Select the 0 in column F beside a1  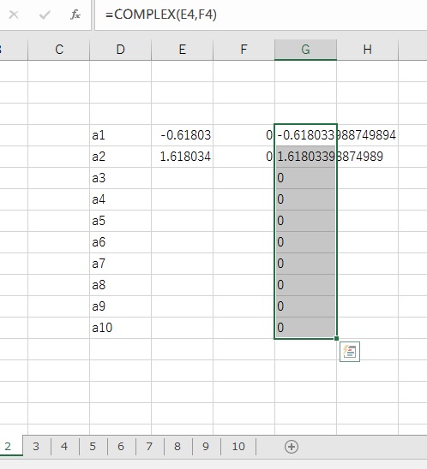pos(244,135)
